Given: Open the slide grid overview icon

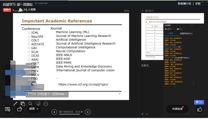Looking at the screenshot, I should (x=23, y=104).
